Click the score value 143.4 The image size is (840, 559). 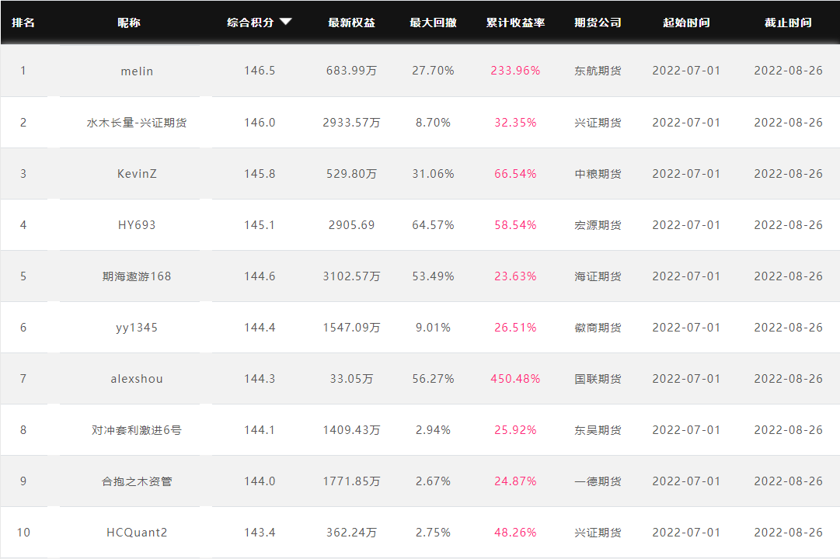tap(260, 533)
